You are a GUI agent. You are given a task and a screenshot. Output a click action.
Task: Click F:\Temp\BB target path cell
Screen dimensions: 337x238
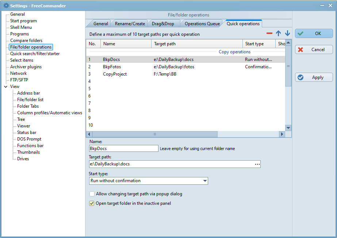[x=165, y=74]
